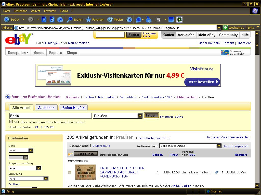Screen dimensions: 261x195
Task: Open the Favoriten star in toolbar
Action: tap(88, 20)
